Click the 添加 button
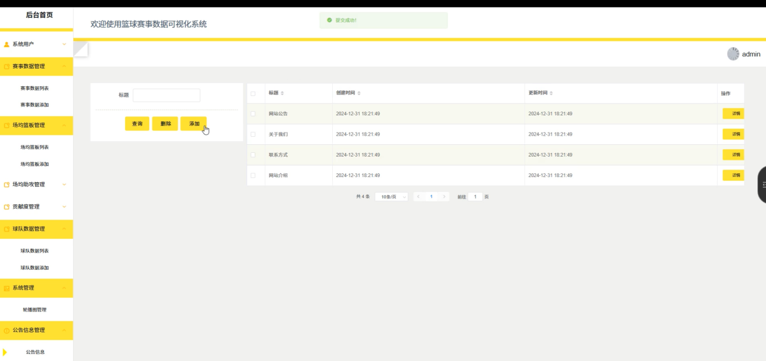Image resolution: width=766 pixels, height=361 pixels. point(194,124)
